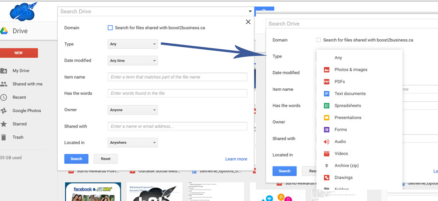
Task: Open the Type dropdown set to Any
Action: 132,44
